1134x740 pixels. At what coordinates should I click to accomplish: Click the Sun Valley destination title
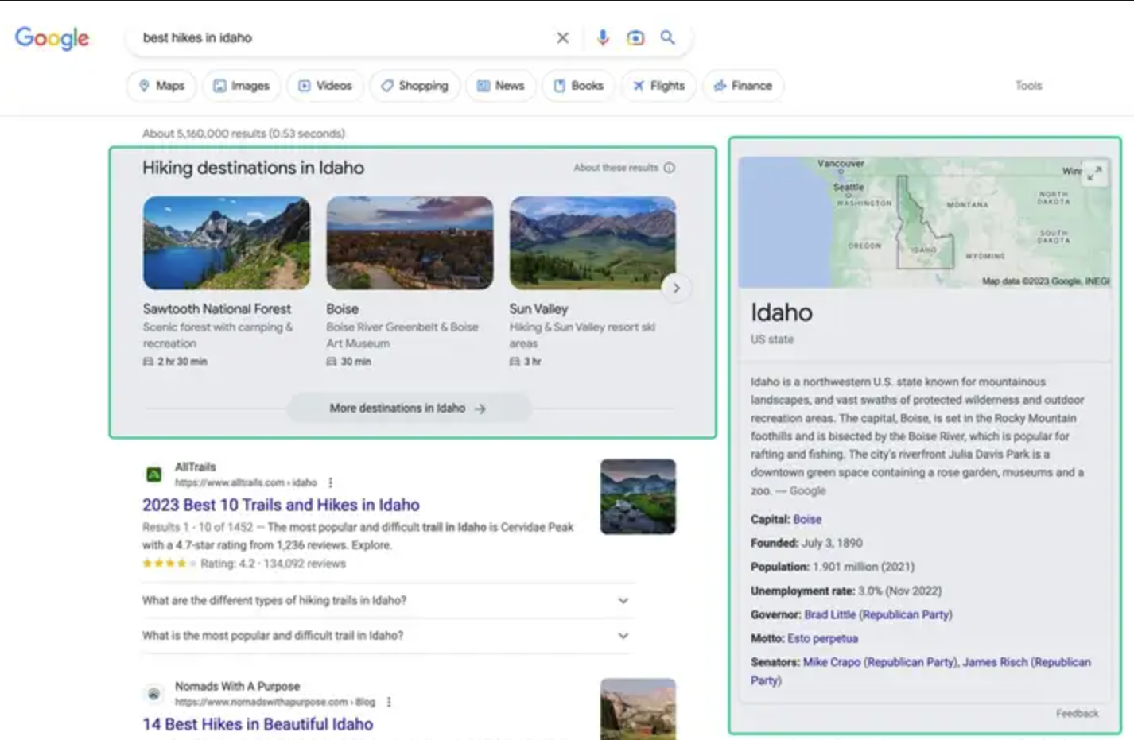pos(538,308)
